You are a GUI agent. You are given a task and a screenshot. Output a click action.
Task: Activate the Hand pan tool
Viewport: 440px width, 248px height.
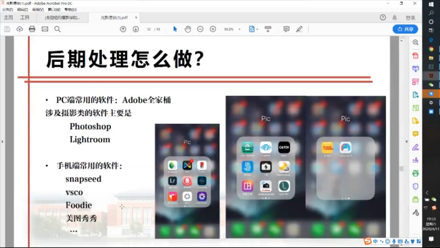click(188, 29)
